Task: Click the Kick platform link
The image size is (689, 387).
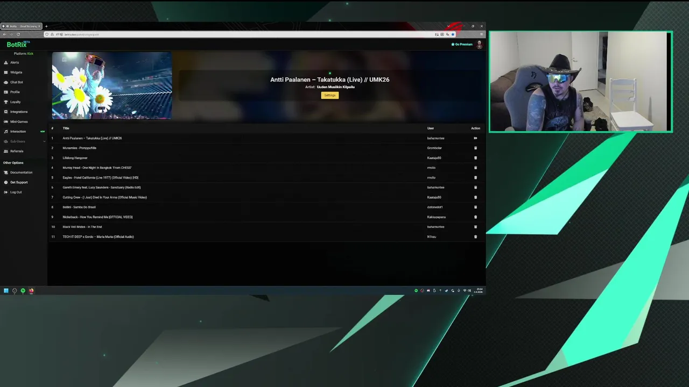Action: [30, 54]
